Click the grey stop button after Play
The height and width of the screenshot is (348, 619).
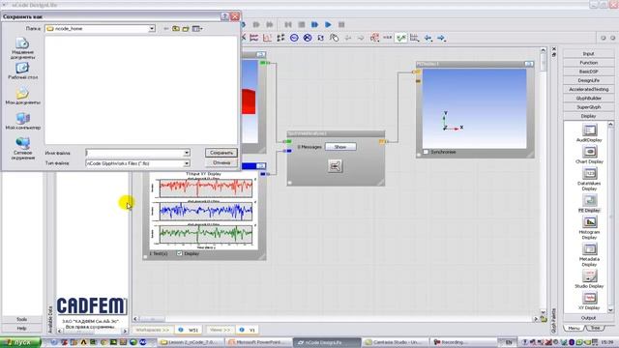[341, 24]
